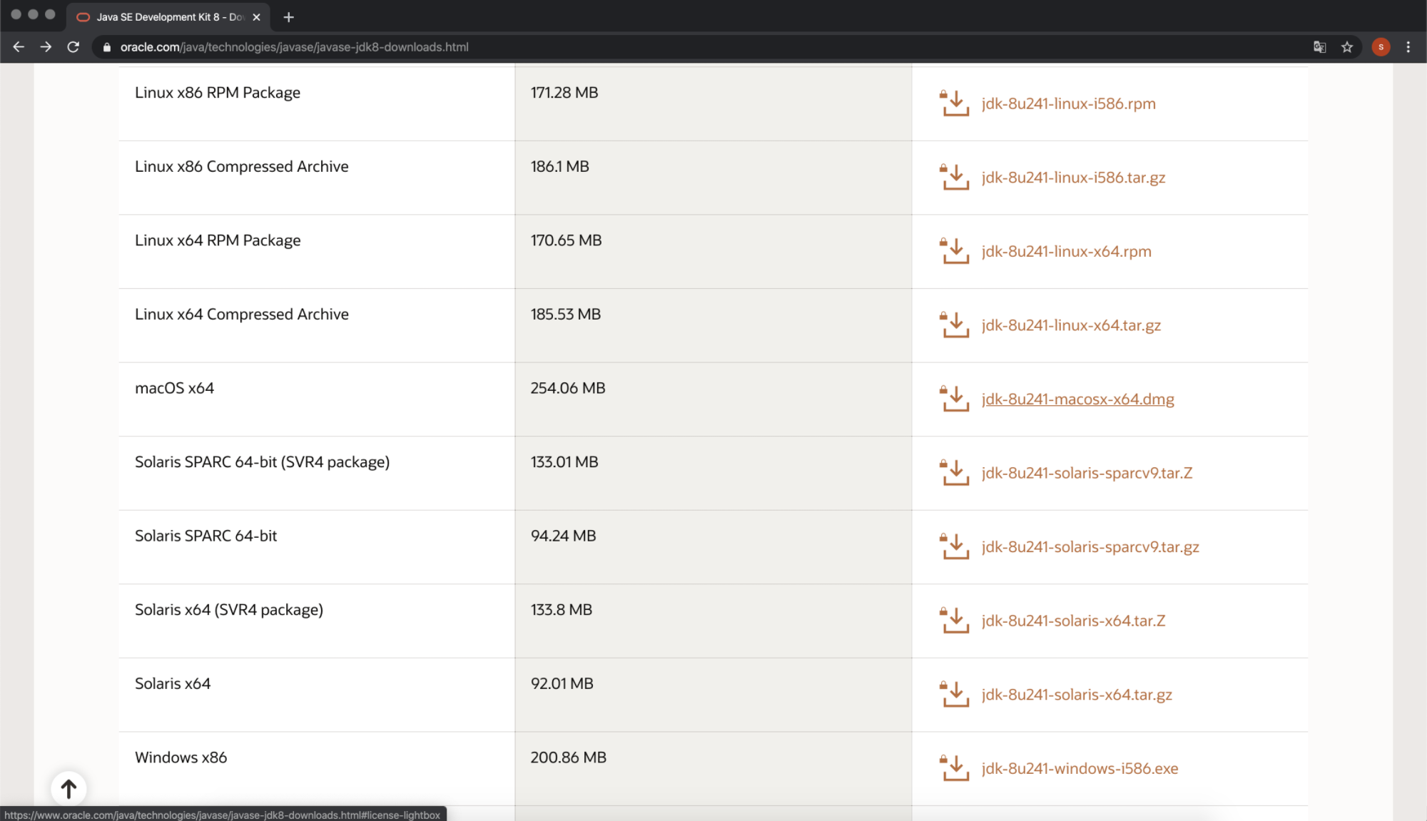This screenshot has width=1427, height=821.
Task: Download jdk-8u241-linux-i586.tar.gz link
Action: coord(1073,178)
